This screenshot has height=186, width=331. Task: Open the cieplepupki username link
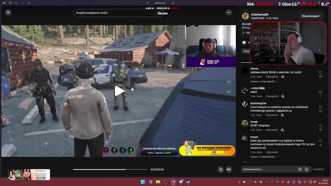[x=260, y=14]
